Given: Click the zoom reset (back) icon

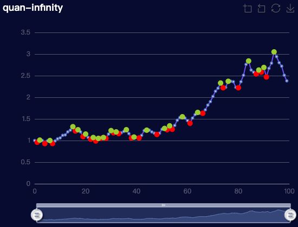Looking at the screenshot, I should pos(262,8).
